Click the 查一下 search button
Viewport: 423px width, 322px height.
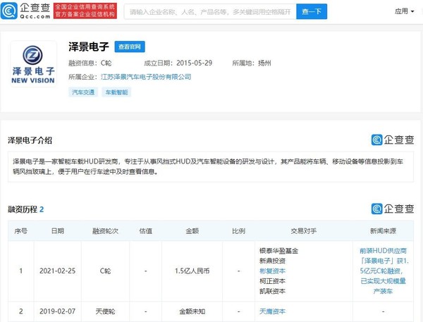click(312, 11)
